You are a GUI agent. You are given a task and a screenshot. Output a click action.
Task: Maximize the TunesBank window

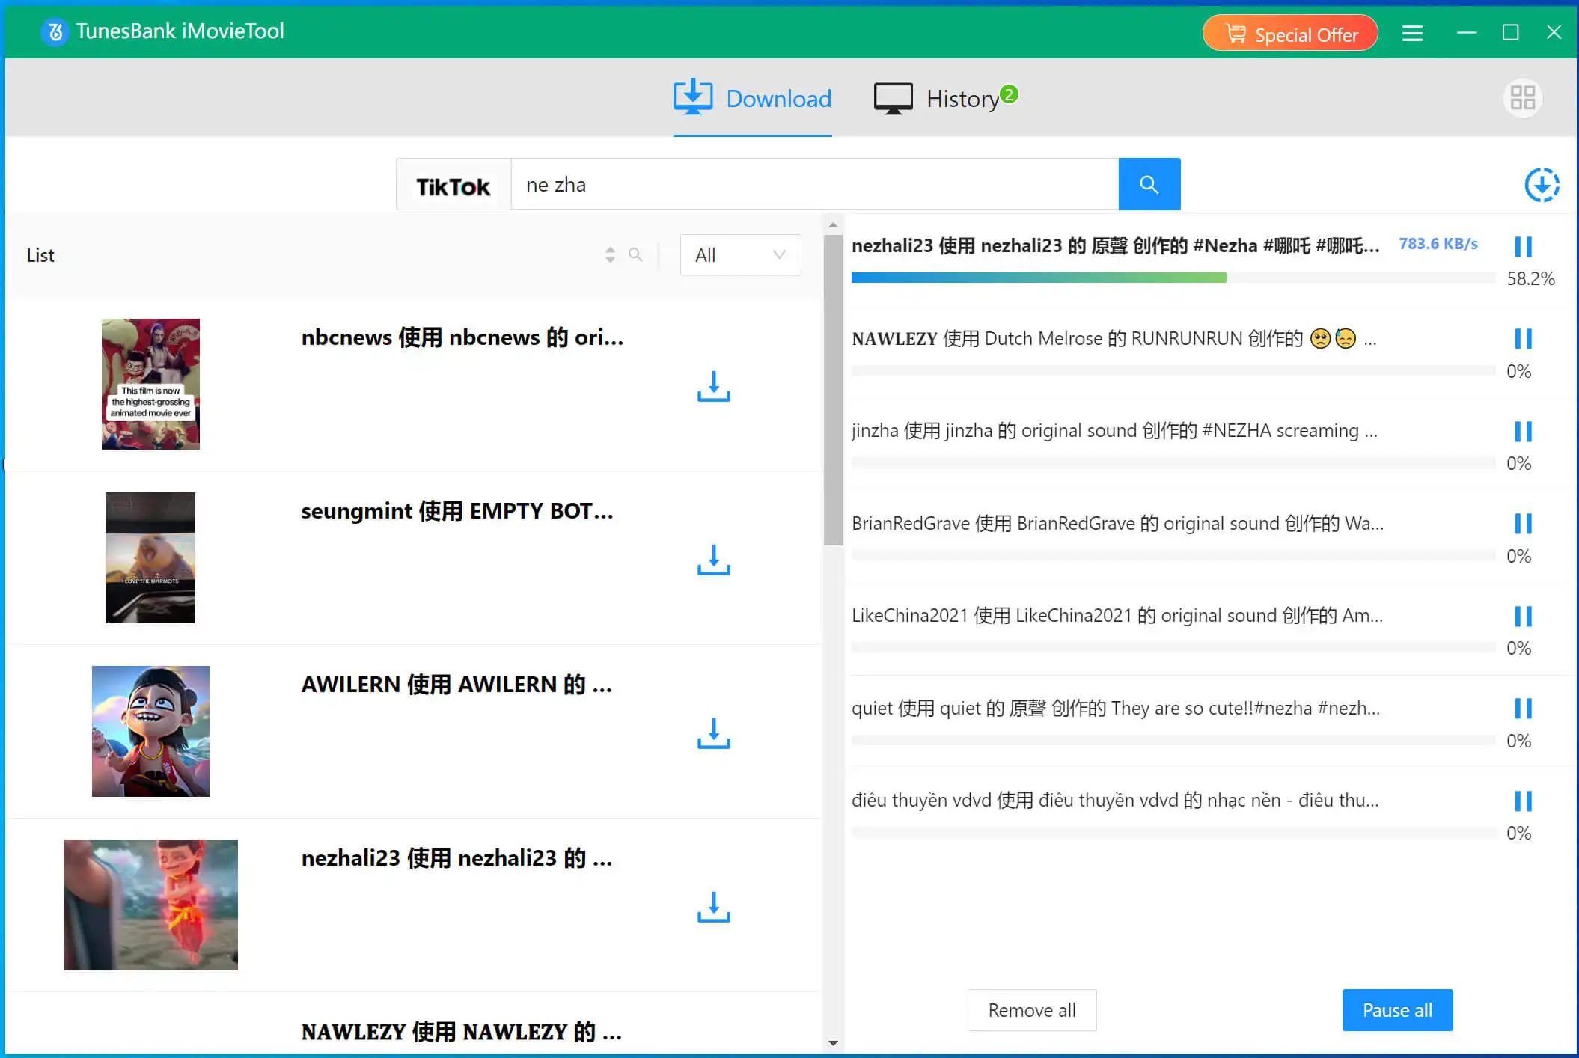point(1510,33)
